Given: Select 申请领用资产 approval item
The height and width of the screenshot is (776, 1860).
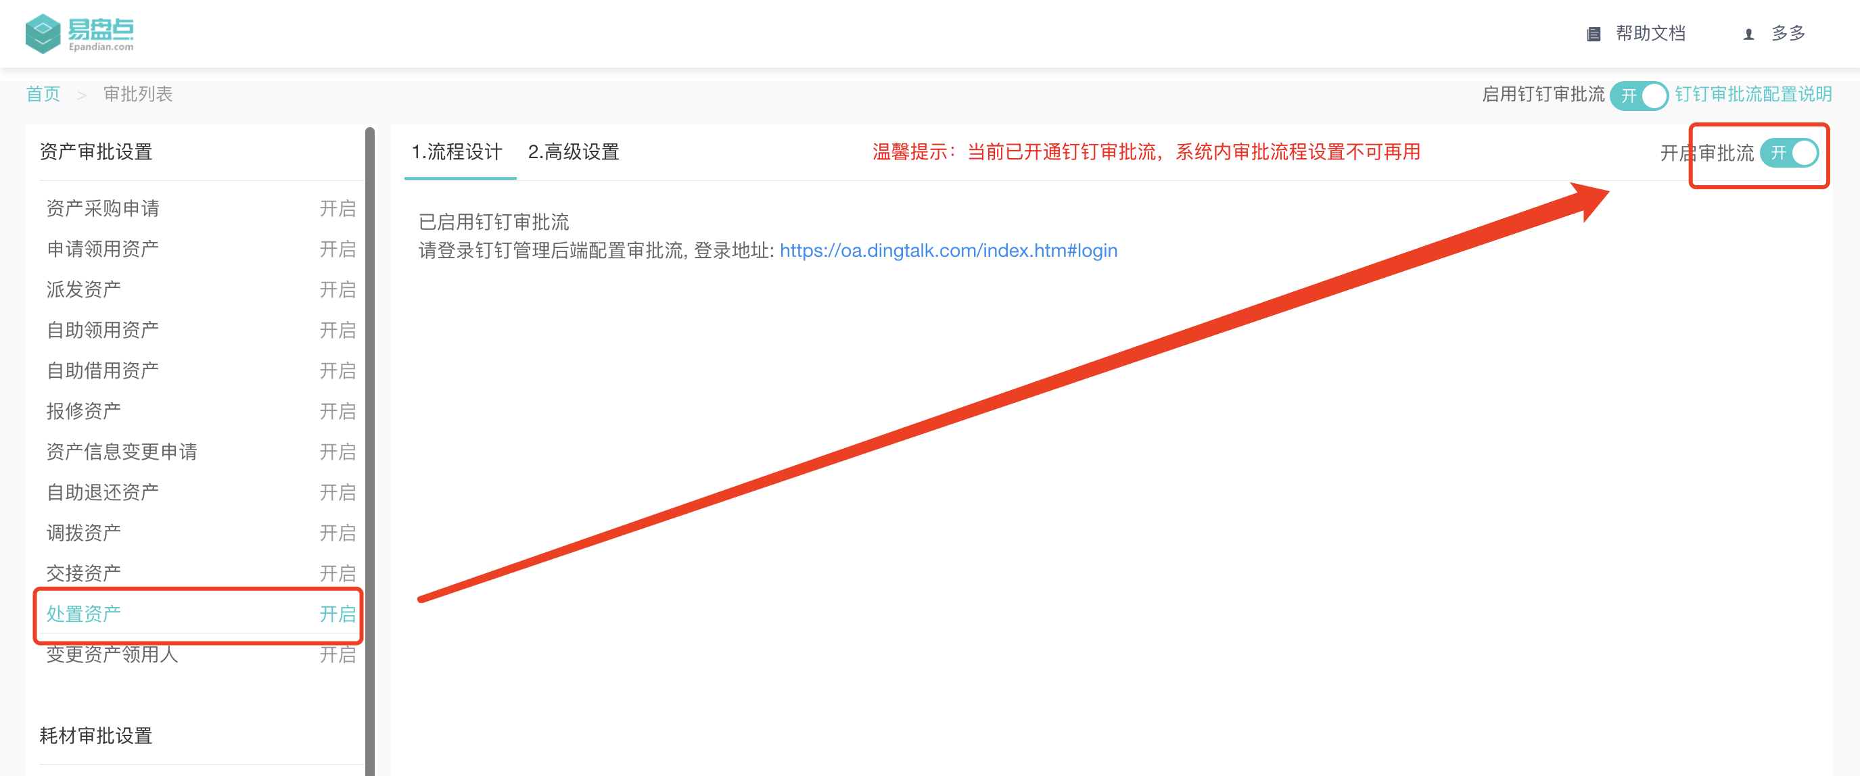Looking at the screenshot, I should click(103, 249).
